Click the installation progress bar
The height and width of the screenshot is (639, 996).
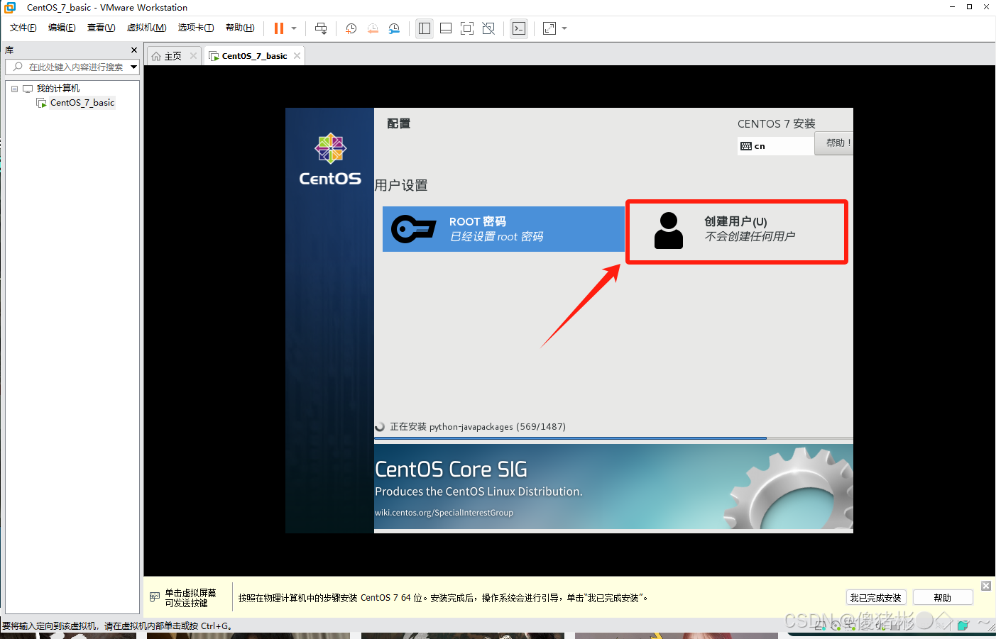tap(613, 438)
